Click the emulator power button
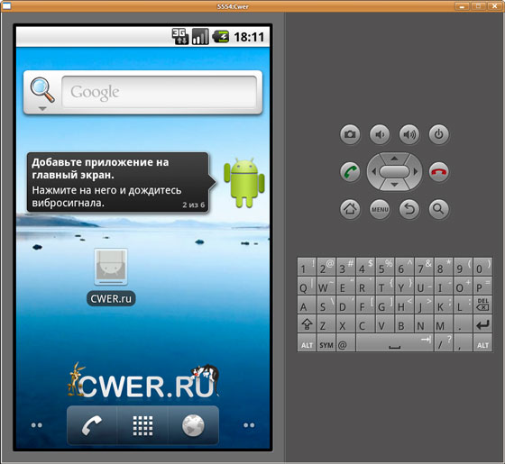The width and height of the screenshot is (505, 464). tap(439, 134)
